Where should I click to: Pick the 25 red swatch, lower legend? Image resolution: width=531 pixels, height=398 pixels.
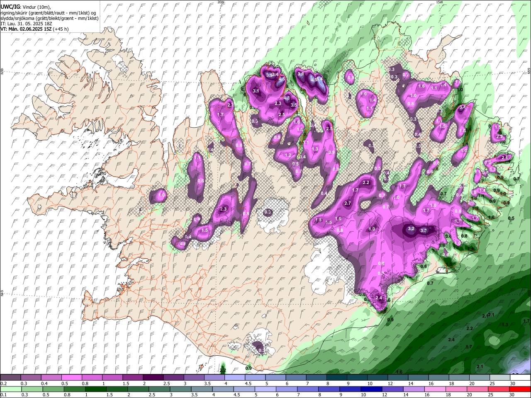point(499,389)
